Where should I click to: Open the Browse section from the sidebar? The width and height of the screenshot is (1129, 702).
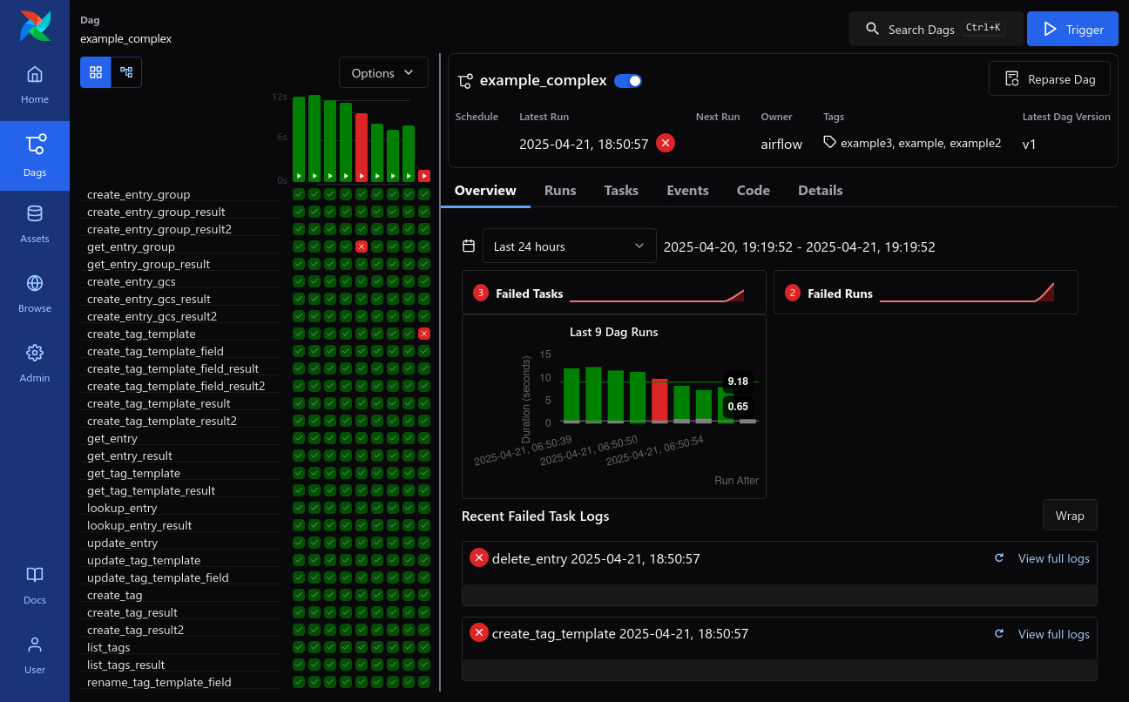[x=35, y=291]
